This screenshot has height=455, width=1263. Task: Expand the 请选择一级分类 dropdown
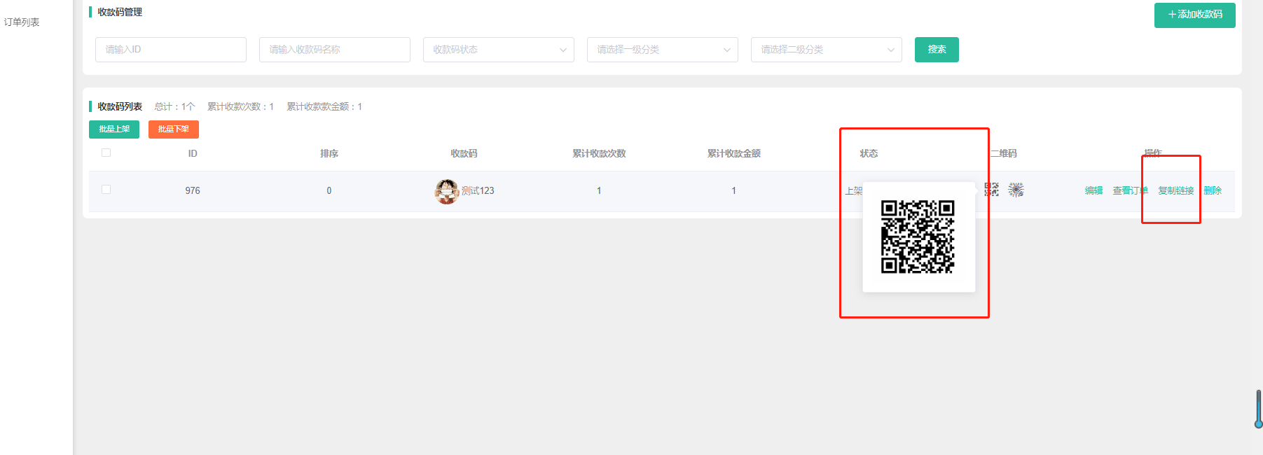click(662, 50)
